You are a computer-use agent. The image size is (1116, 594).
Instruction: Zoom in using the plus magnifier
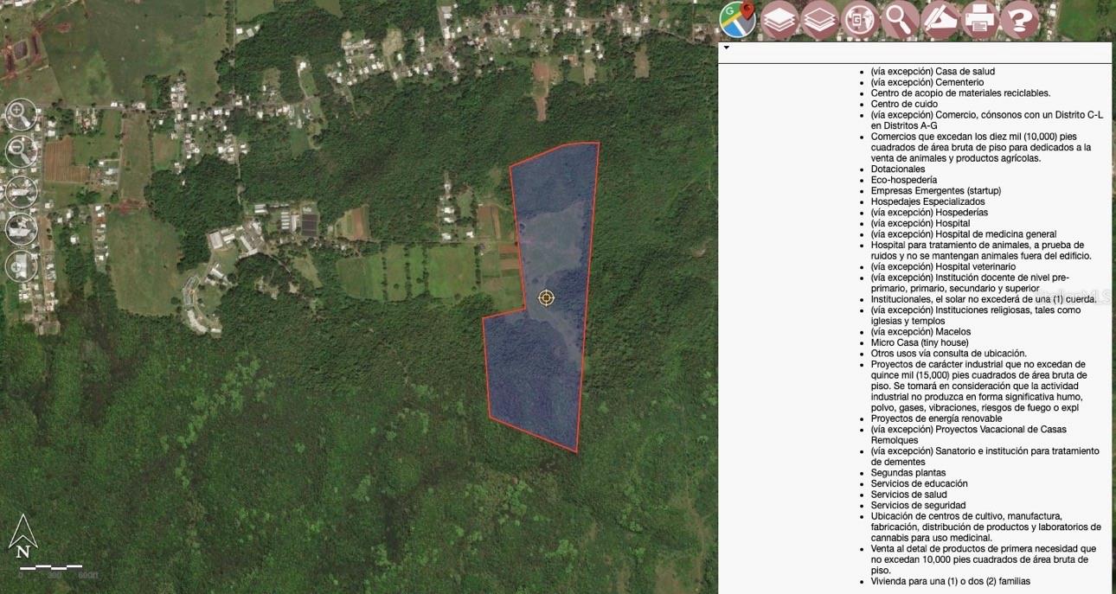pyautogui.click(x=21, y=114)
